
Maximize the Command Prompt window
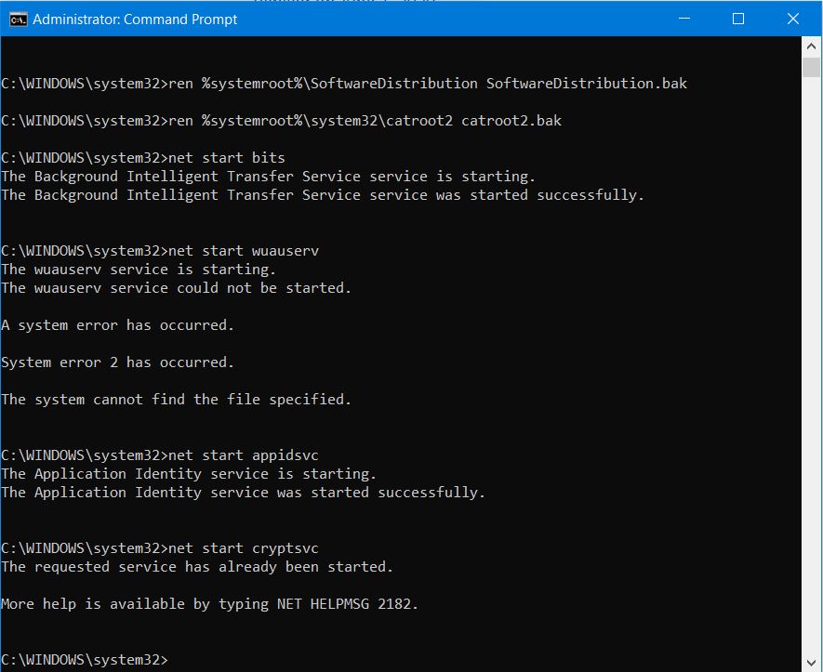point(738,19)
